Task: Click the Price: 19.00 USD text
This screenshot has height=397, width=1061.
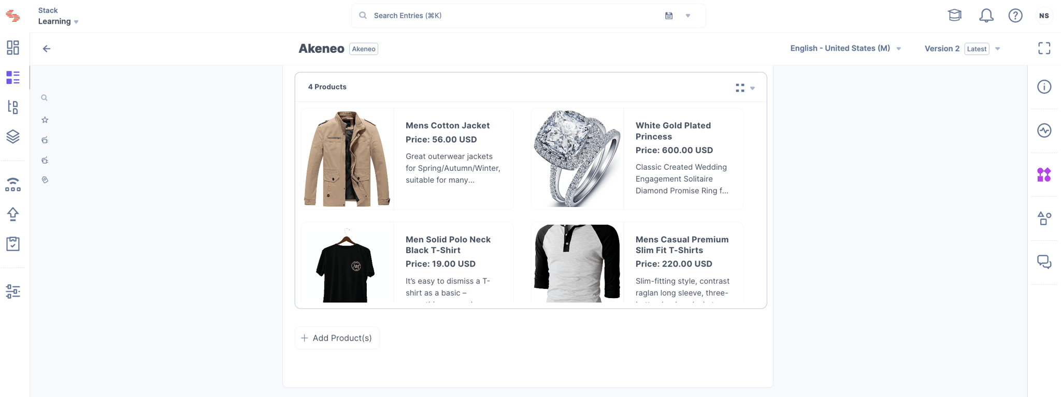Action: [440, 264]
